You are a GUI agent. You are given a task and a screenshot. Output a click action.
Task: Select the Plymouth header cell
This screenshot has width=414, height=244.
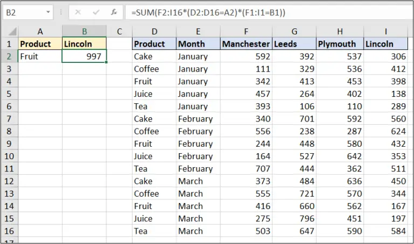339,44
